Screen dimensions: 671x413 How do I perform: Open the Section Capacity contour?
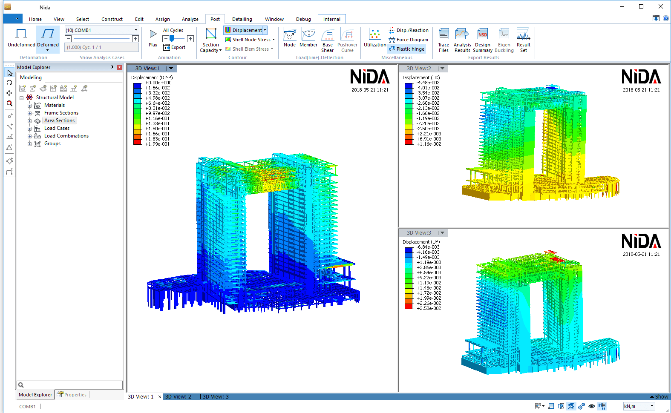pos(211,40)
